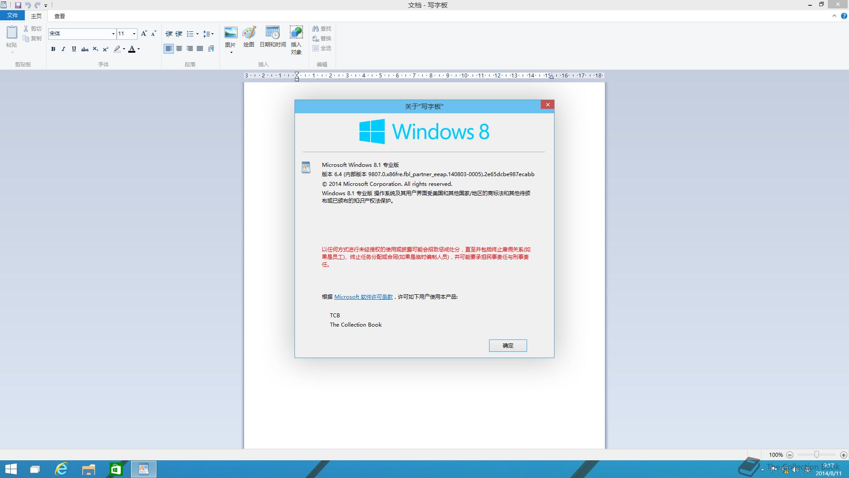The image size is (849, 478).
Task: Click the 查找 (Find) binoculars button
Action: (321, 29)
